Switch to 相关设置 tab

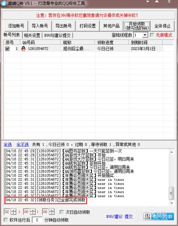(x=32, y=35)
